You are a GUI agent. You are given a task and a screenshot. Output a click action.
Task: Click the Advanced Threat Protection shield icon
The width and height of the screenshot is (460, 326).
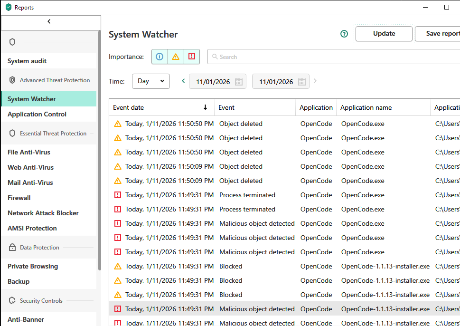click(12, 80)
